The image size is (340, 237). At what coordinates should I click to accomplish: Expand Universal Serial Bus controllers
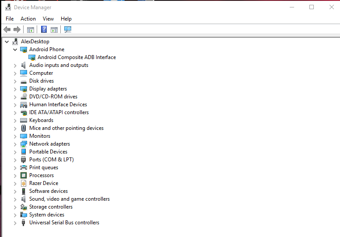pos(15,223)
